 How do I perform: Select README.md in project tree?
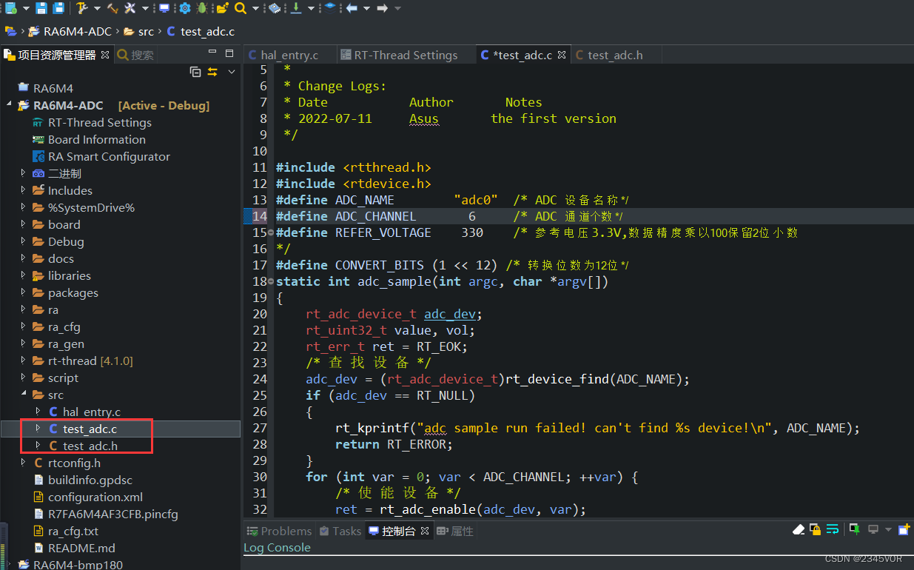[x=81, y=548]
